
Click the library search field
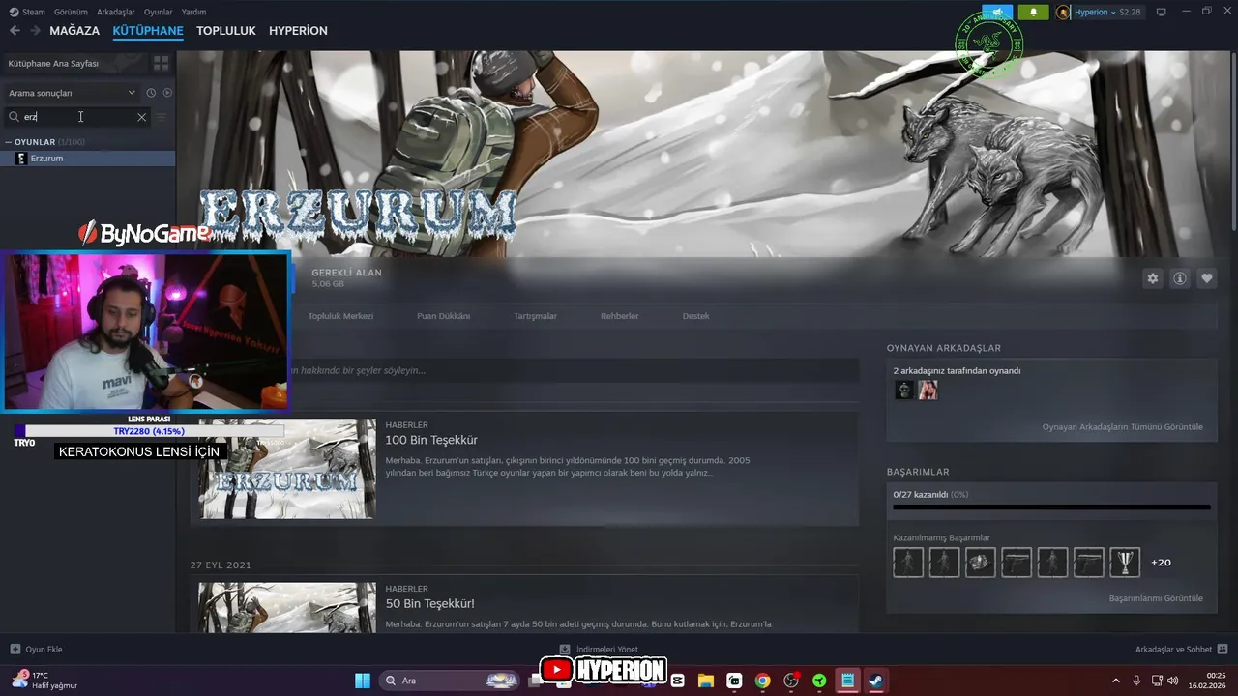tap(77, 117)
